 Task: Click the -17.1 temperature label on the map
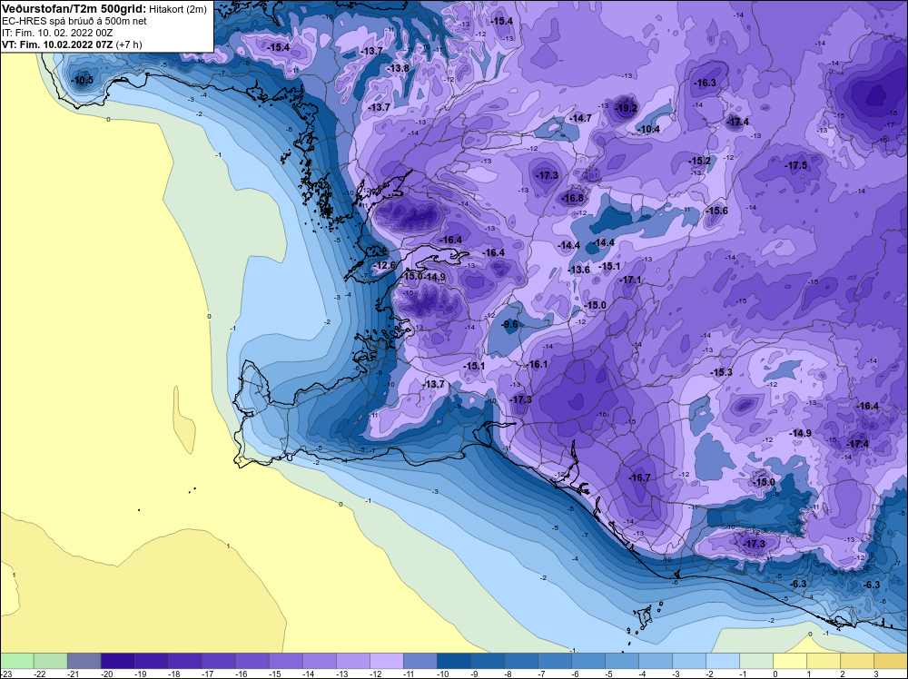click(x=630, y=280)
